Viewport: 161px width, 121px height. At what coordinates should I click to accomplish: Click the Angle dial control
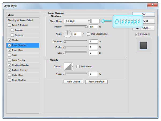click(x=68, y=34)
